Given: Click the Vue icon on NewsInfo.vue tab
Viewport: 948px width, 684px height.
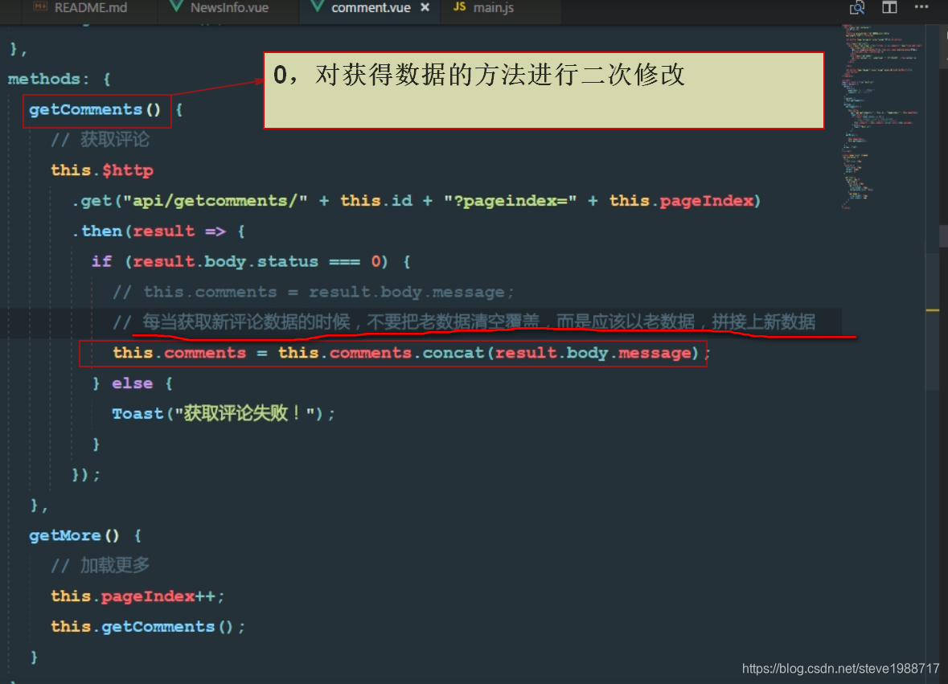Looking at the screenshot, I should point(176,7).
